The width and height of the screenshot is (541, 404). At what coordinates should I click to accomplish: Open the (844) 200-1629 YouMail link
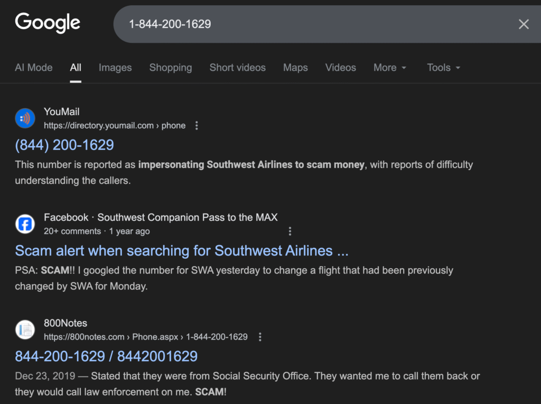(x=64, y=145)
